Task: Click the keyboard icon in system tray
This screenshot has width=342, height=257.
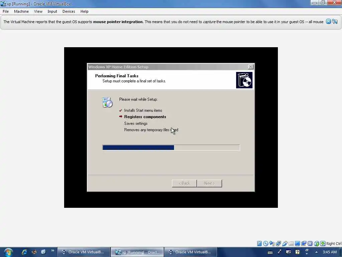Action: coord(270,252)
